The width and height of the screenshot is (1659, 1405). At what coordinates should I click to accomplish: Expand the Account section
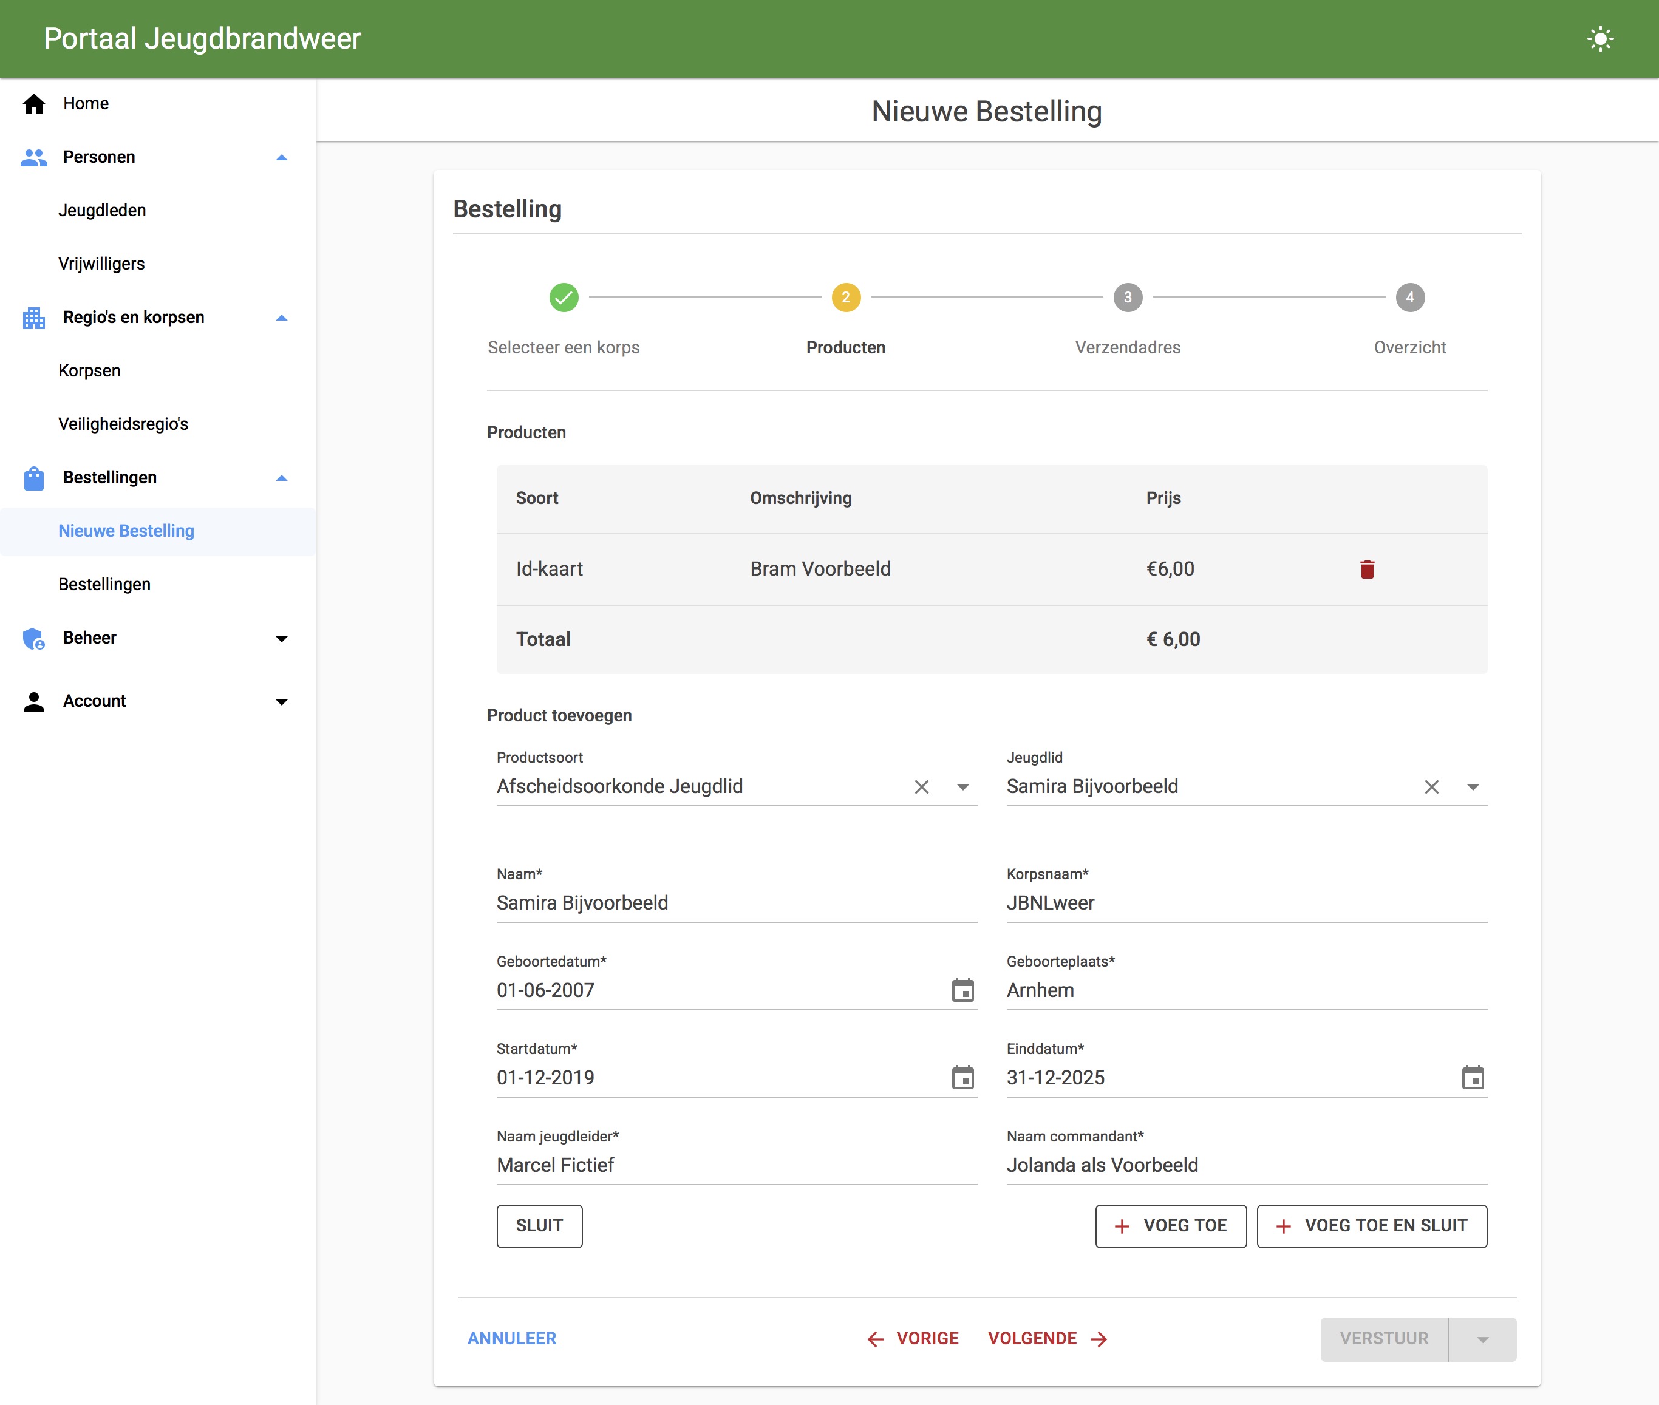click(281, 702)
